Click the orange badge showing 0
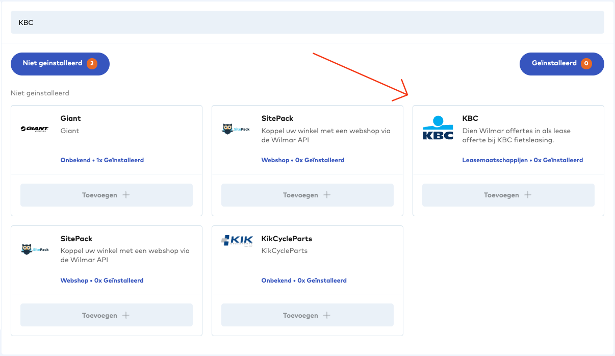This screenshot has width=615, height=356. coord(586,64)
